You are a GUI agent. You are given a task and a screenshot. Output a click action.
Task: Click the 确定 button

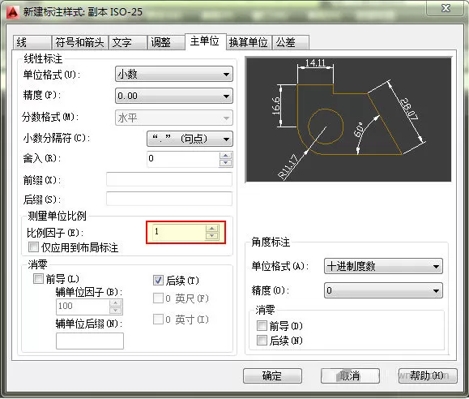pyautogui.click(x=272, y=375)
